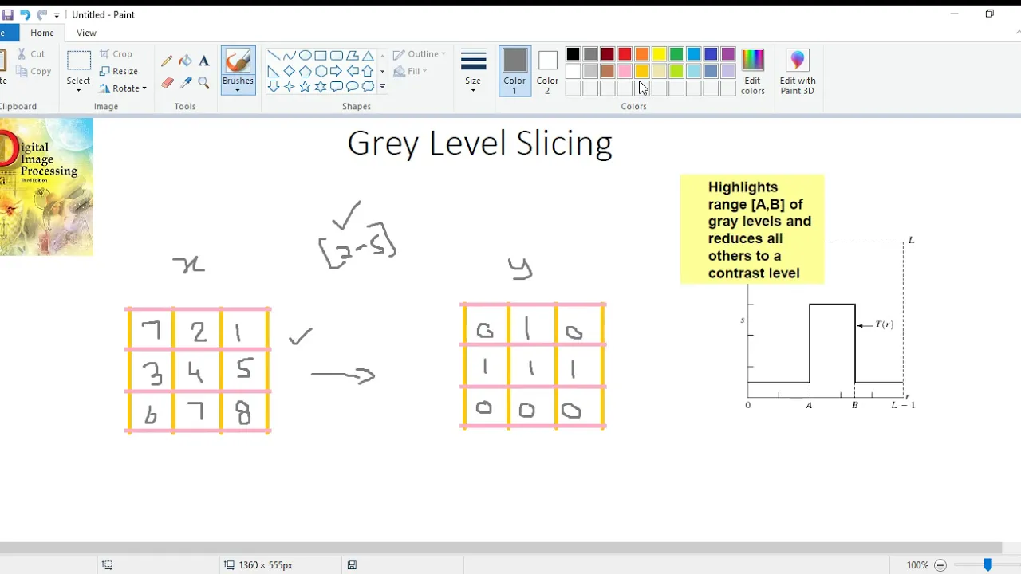Pick the purple color swatch
The width and height of the screenshot is (1021, 574).
click(x=728, y=54)
